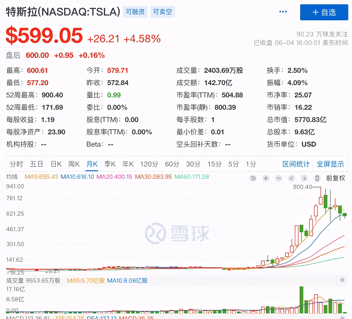The width and height of the screenshot is (352, 319).
Task: Click the 成交量 value 2403.69万股
Action: click(223, 70)
